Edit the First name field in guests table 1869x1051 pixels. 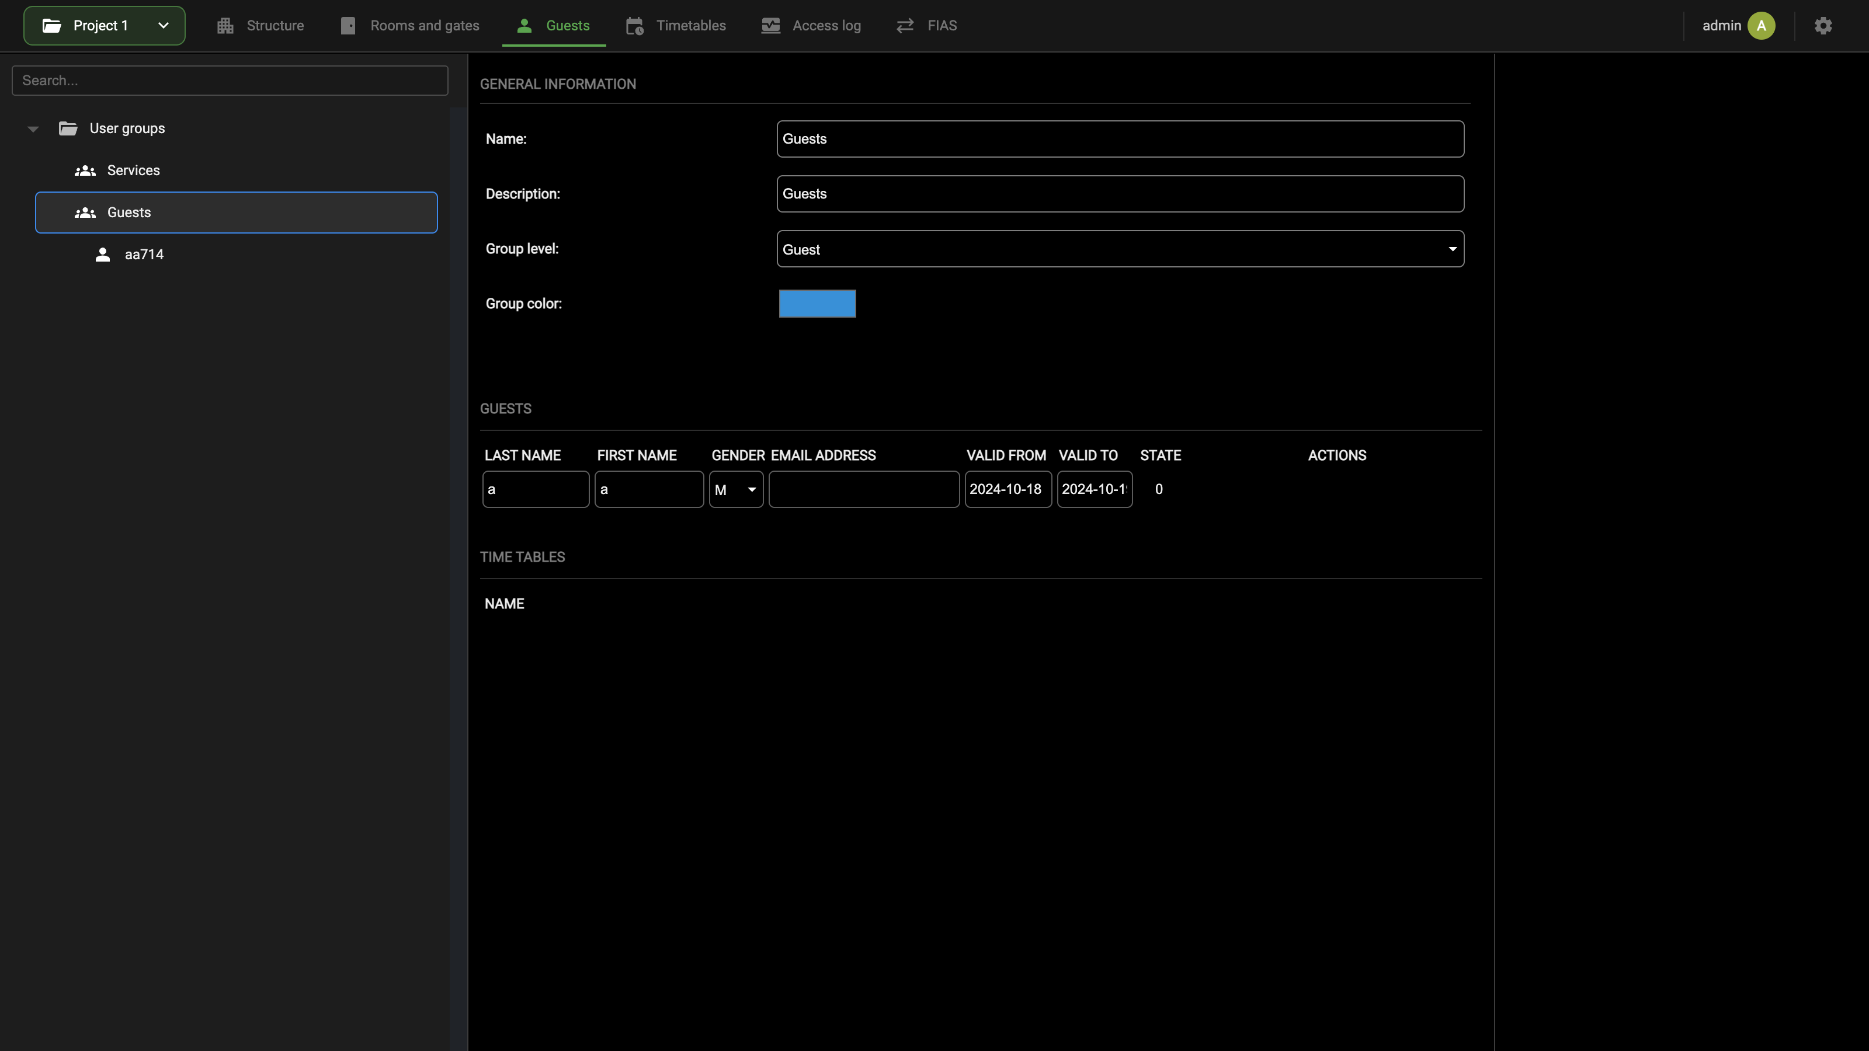[649, 490]
